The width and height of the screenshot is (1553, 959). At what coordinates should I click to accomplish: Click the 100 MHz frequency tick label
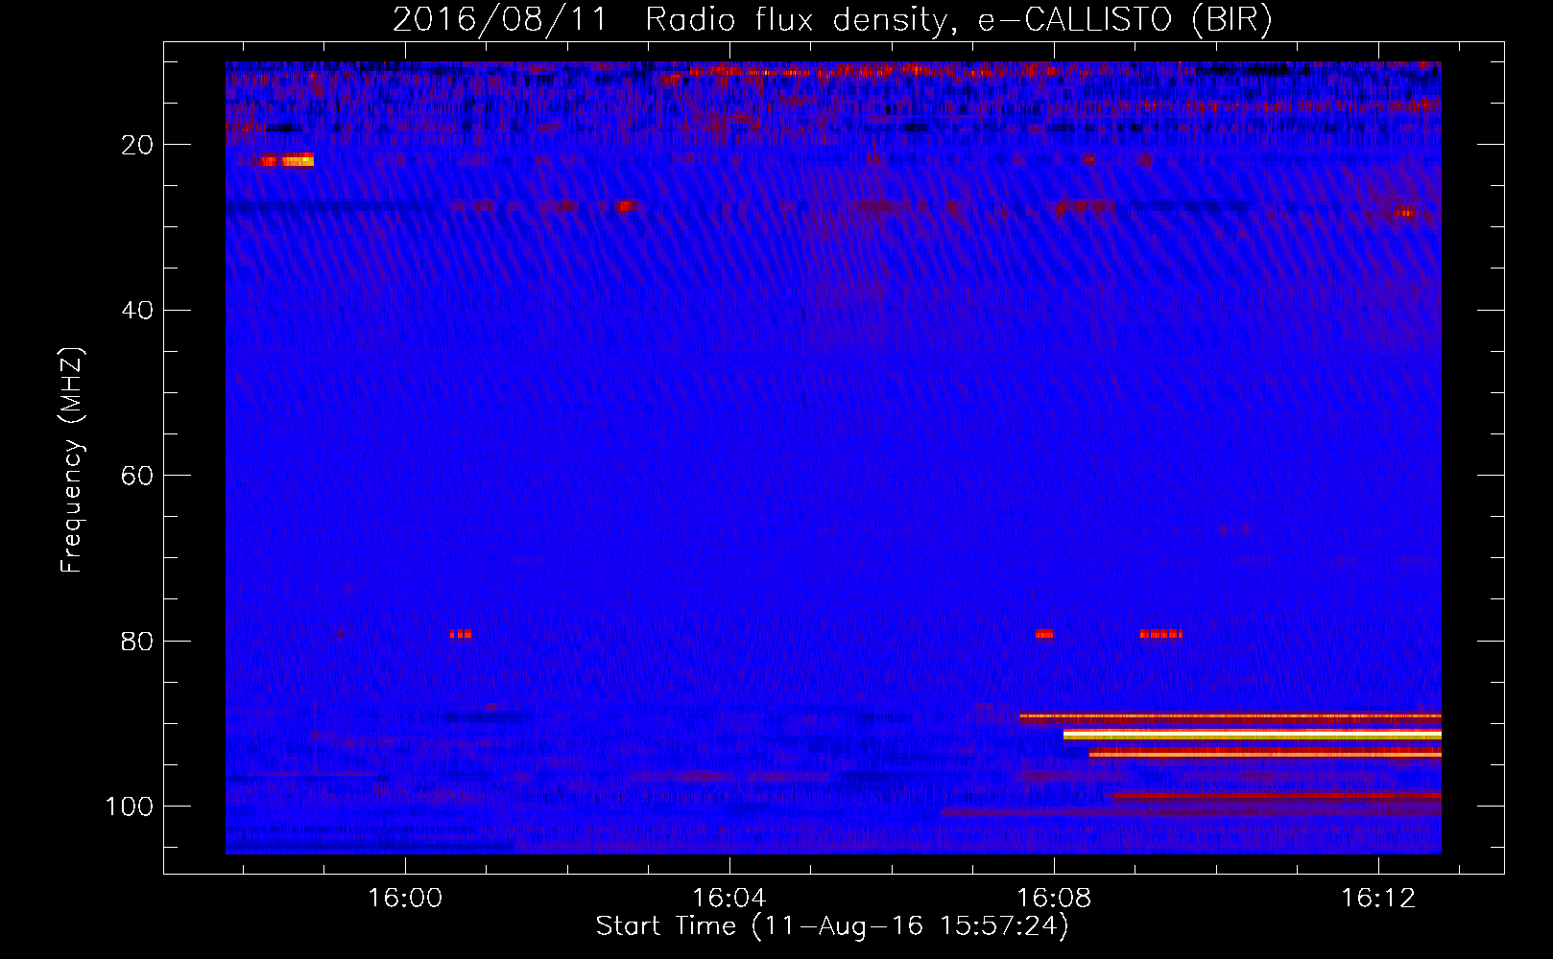pos(130,807)
